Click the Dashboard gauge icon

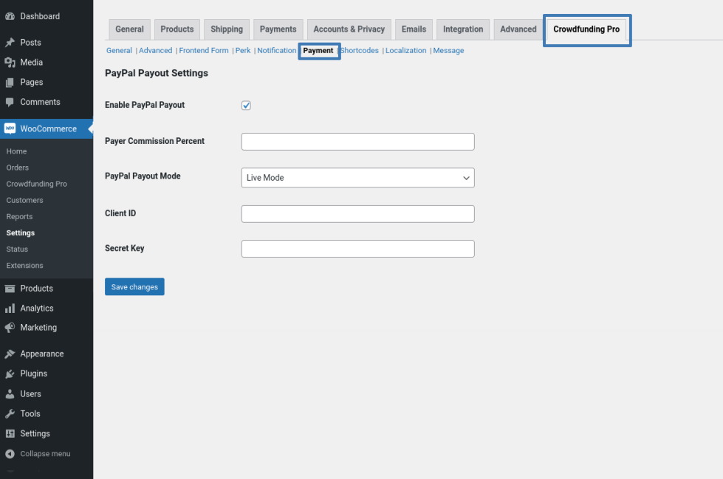tap(10, 16)
